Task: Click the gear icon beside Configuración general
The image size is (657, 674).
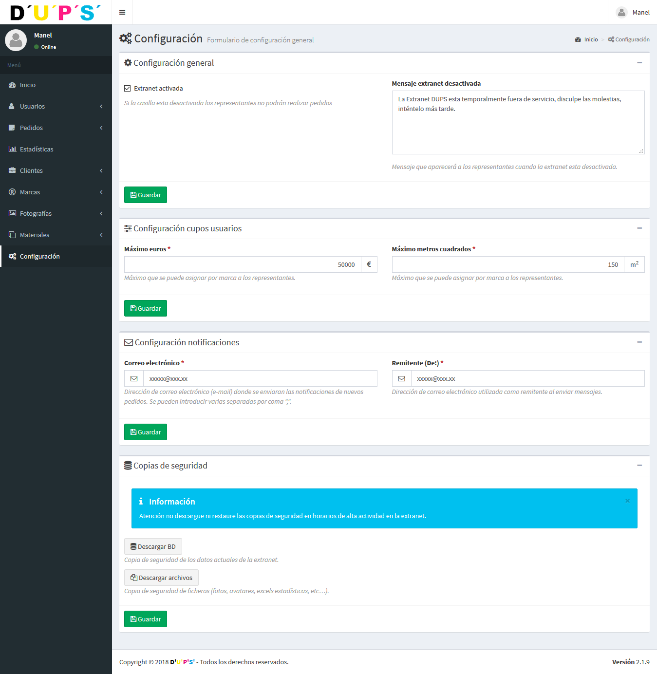Action: coord(128,63)
